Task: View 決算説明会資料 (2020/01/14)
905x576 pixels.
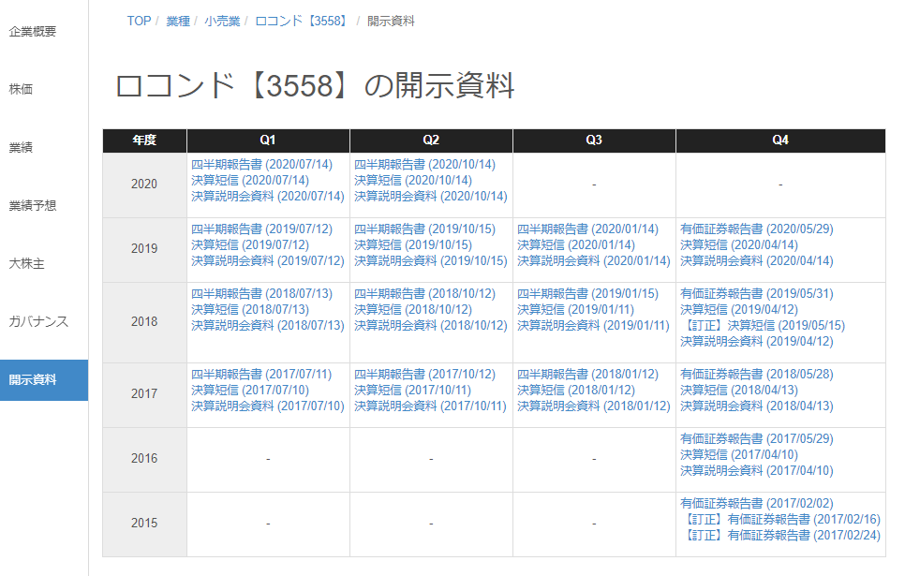Action: tap(593, 261)
